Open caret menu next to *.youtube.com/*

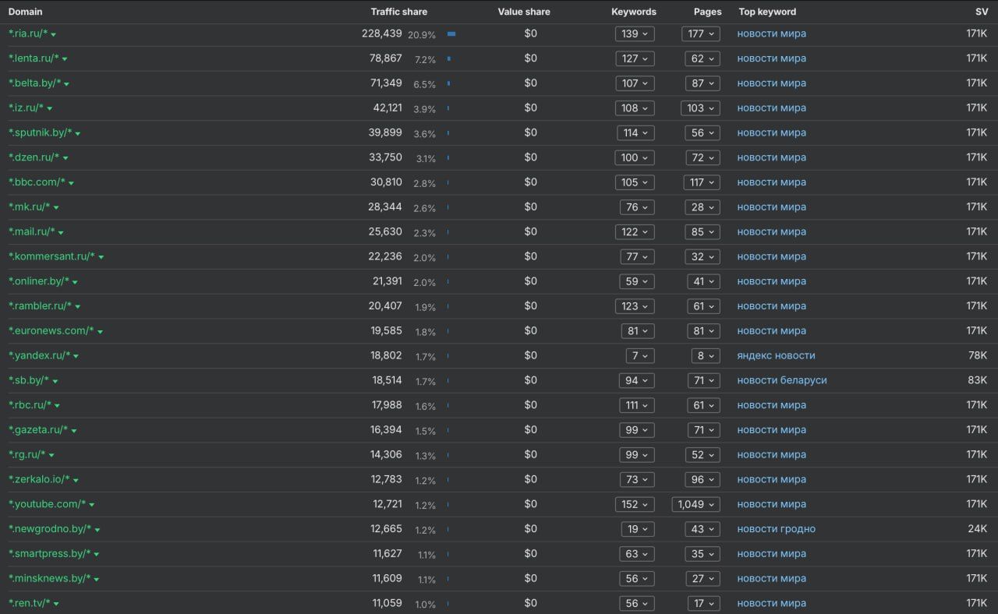[x=91, y=505]
